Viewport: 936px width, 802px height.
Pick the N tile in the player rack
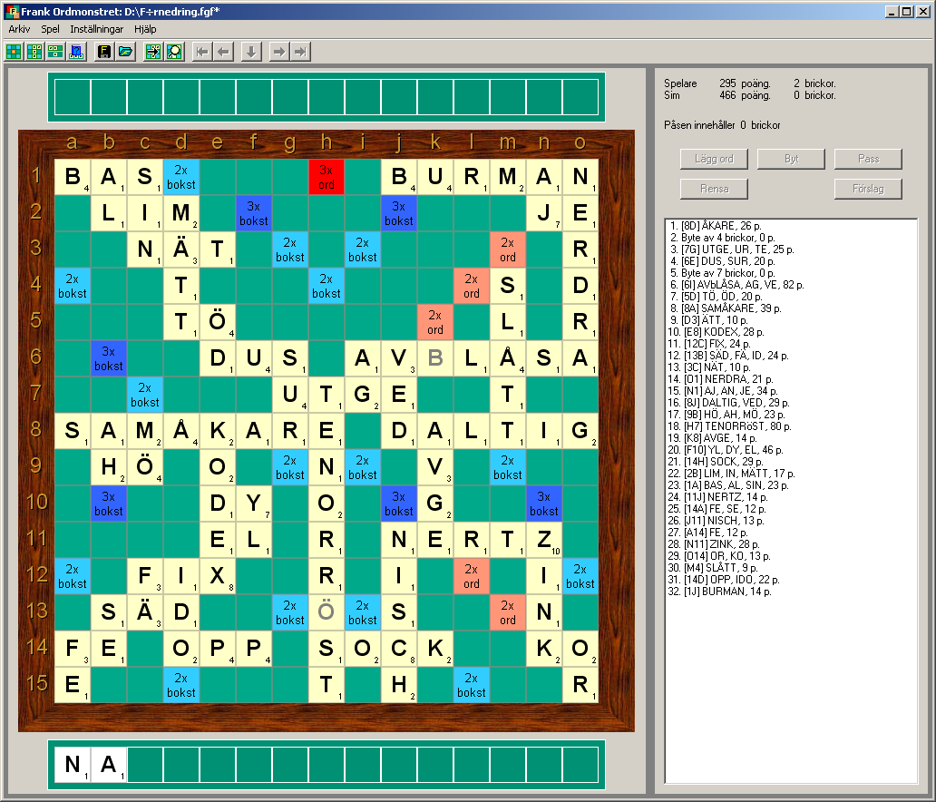click(73, 765)
